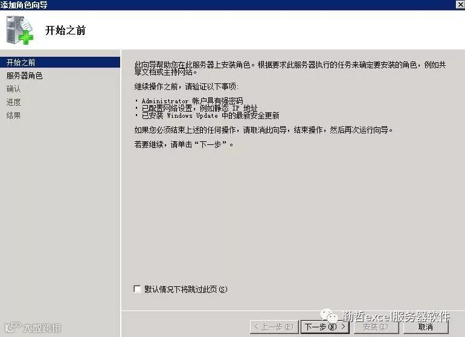This screenshot has width=465, height=337.
Task: Close the 添加角色向导 window
Action: tap(460, 4)
